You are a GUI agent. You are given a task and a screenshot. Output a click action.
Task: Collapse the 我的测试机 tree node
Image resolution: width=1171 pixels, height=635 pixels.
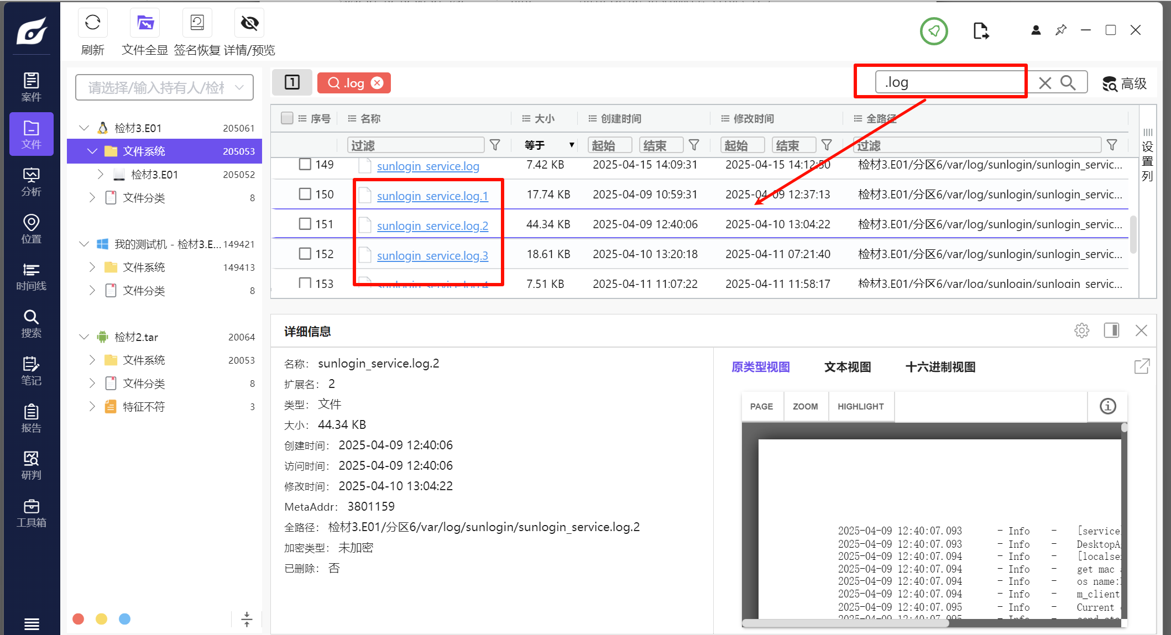(84, 244)
